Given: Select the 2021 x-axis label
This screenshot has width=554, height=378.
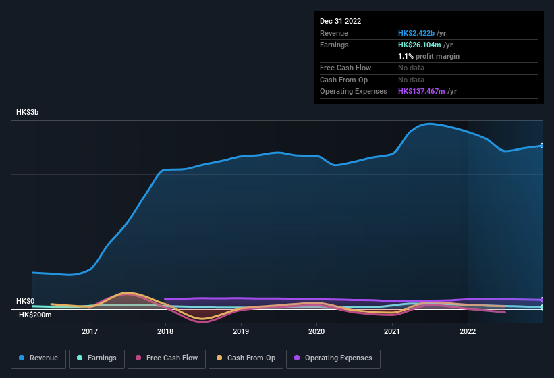Looking at the screenshot, I should tap(392, 331).
